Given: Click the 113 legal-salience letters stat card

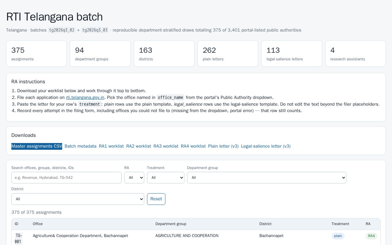Looking at the screenshot, I should [x=292, y=54].
